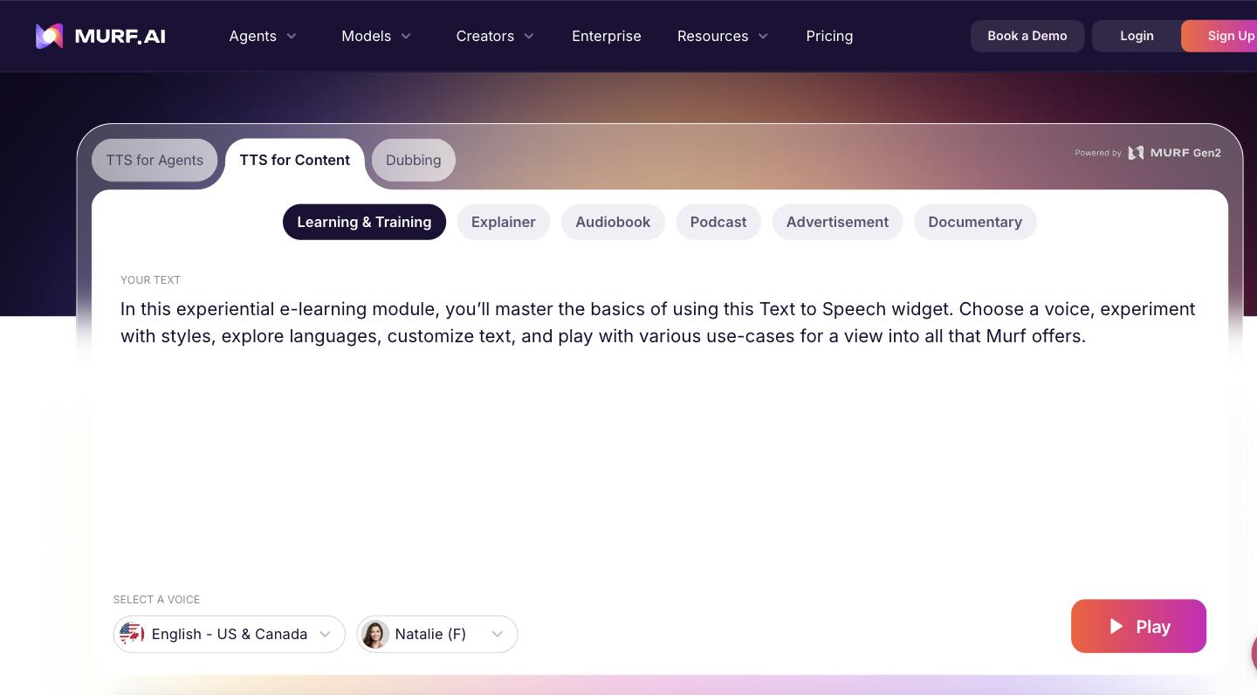Screen dimensions: 1257x695
Task: Open the Natalie (F) voice dropdown
Action: [x=436, y=634]
